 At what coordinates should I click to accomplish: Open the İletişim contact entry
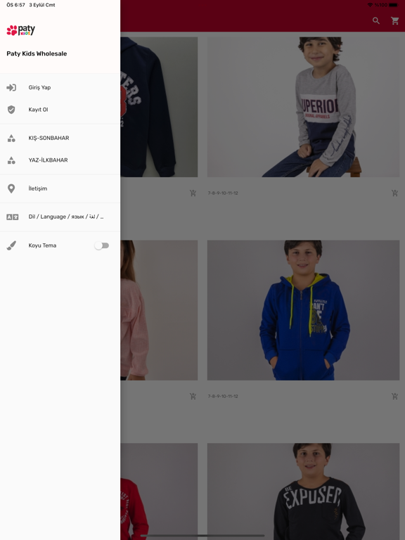[60, 188]
